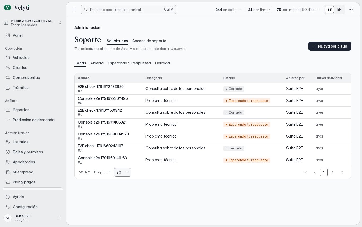Open Mi empresa via its building icon

click(x=8, y=172)
